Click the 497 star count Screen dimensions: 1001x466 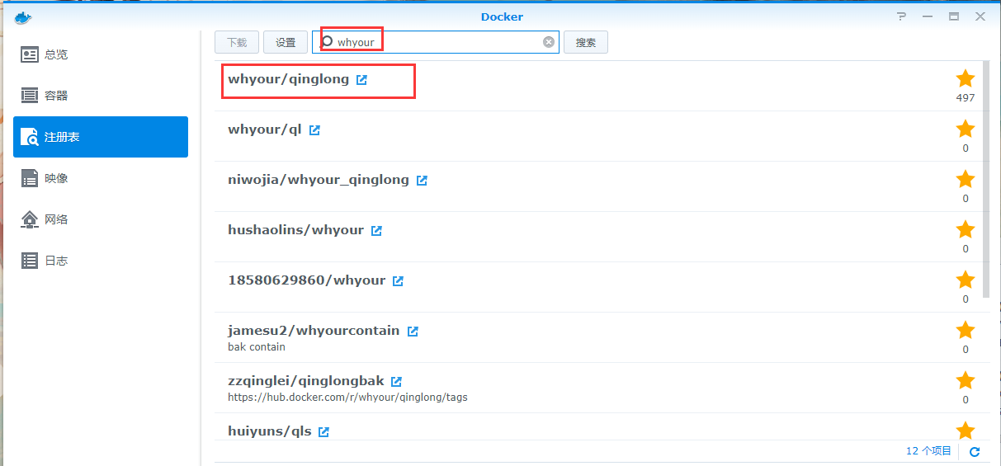(x=966, y=98)
